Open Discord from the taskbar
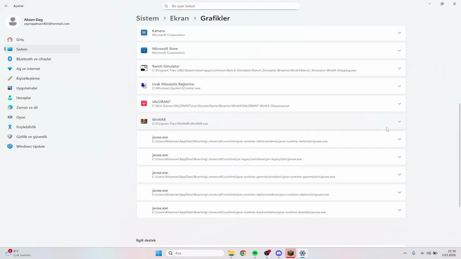Image resolution: width=461 pixels, height=259 pixels. pos(279,253)
